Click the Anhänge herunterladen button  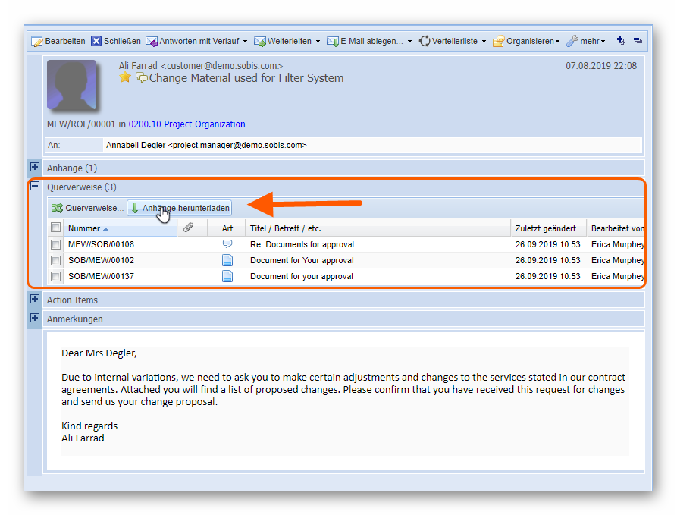(179, 208)
